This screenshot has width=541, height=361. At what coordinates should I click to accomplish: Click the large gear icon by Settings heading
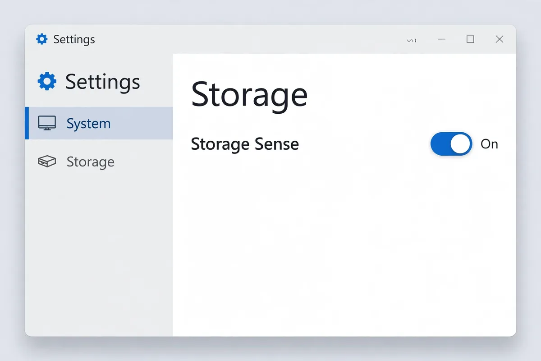click(x=47, y=82)
